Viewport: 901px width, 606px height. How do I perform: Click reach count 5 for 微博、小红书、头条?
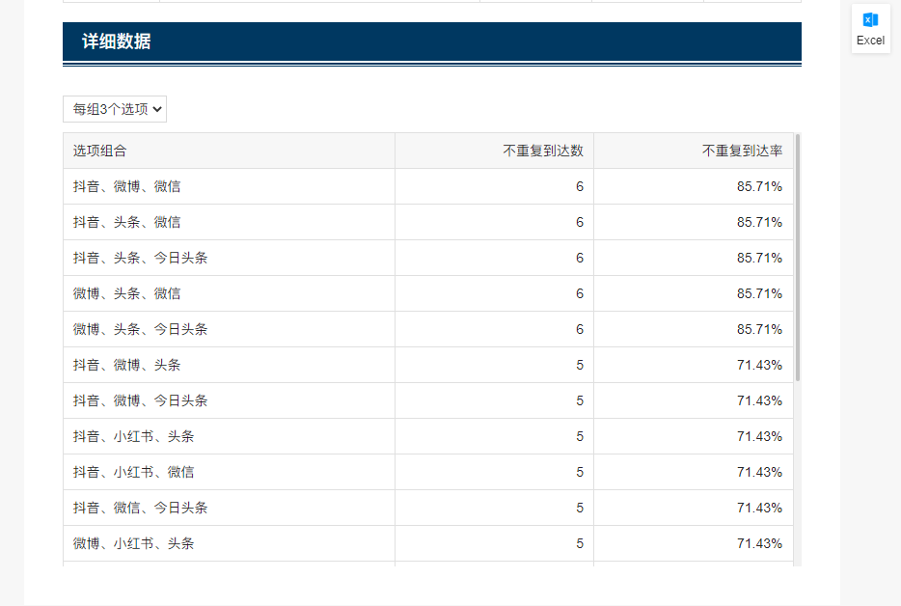579,542
